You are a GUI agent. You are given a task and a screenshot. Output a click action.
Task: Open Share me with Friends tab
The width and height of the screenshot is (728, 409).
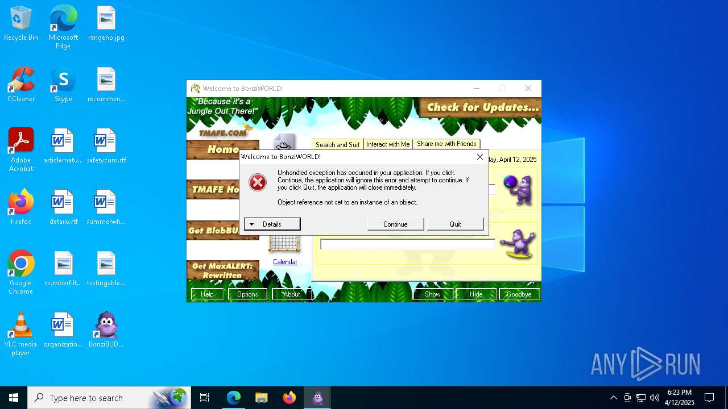click(x=446, y=144)
